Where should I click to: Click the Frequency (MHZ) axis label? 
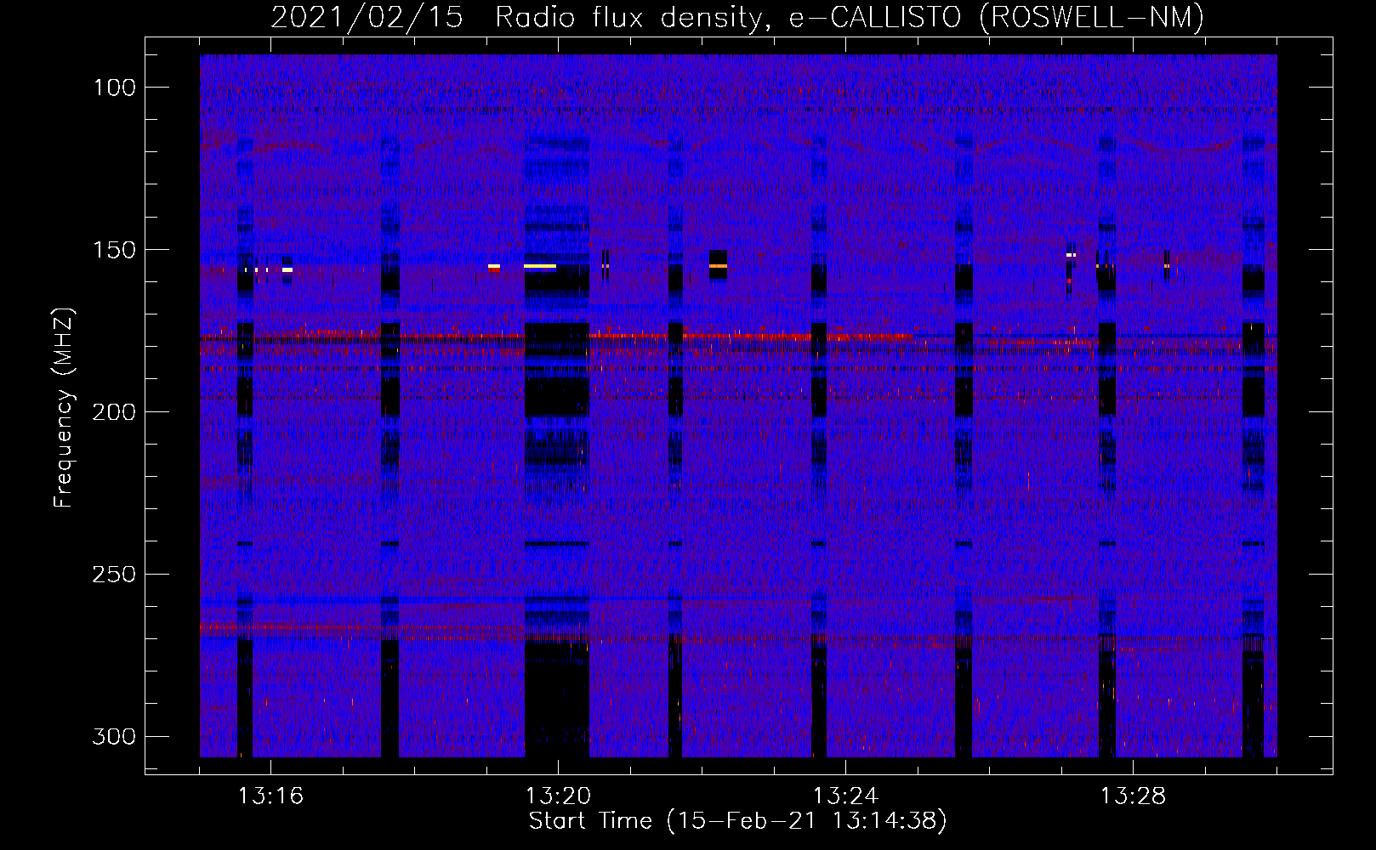(x=64, y=408)
